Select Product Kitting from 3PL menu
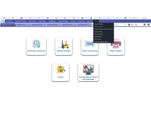Viewport: 151px width, 113px height. tap(104, 32)
